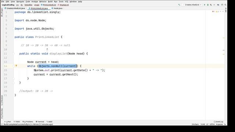235x132 pixels.
Task: Click displayList method breadcrumb
Action: pos(63,5)
